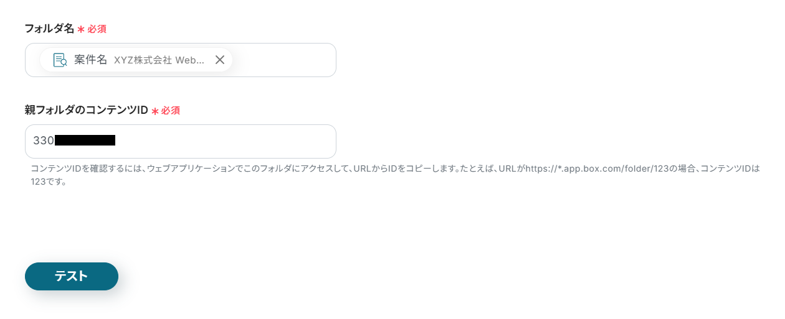The width and height of the screenshot is (785, 319).
Task: Click the blacked-out portion of the content ID
Action: pos(85,141)
